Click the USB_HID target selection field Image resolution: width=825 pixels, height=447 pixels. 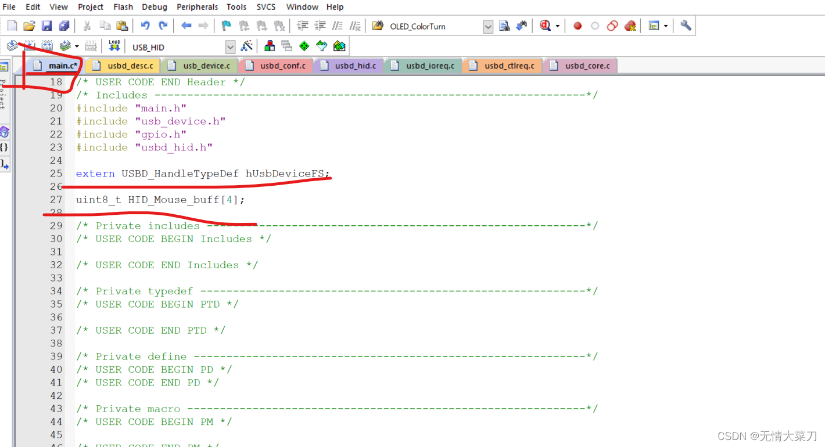177,47
